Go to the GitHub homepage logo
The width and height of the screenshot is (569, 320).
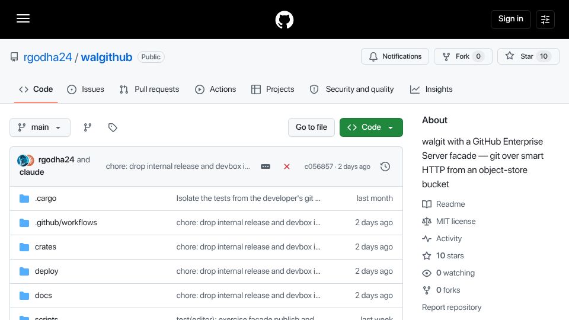tap(284, 20)
